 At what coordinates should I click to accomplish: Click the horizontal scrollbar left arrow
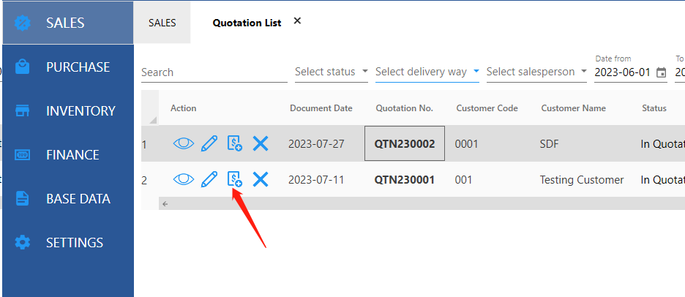point(165,204)
